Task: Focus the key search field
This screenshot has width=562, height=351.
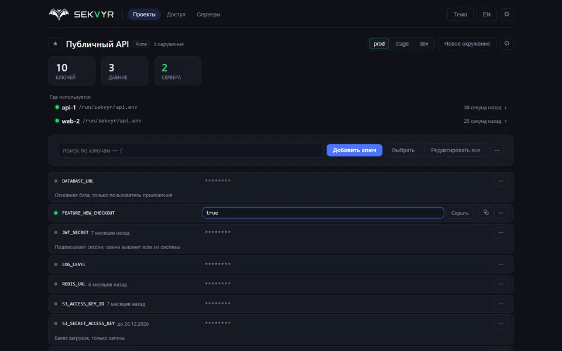Action: pyautogui.click(x=191, y=150)
